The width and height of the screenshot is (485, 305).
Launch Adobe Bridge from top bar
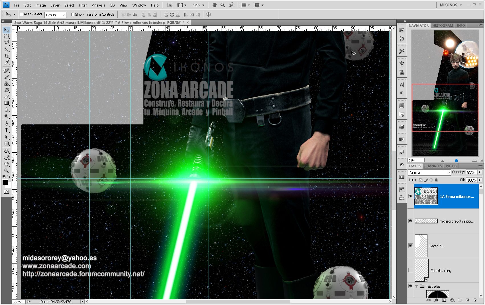[170, 5]
